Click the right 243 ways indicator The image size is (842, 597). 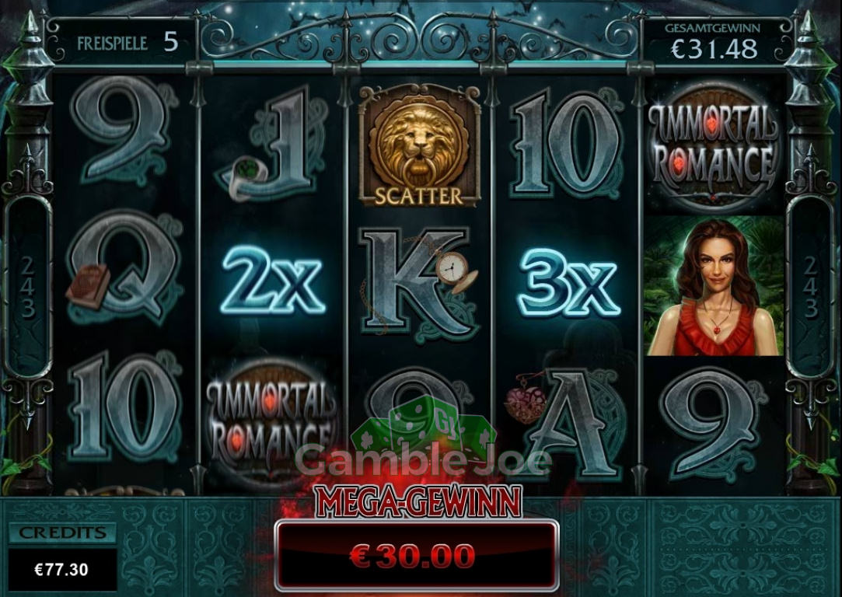click(810, 287)
